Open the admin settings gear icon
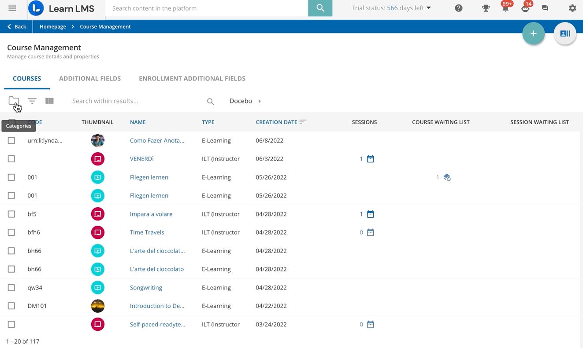Screen dimensions: 583x348 (572, 8)
